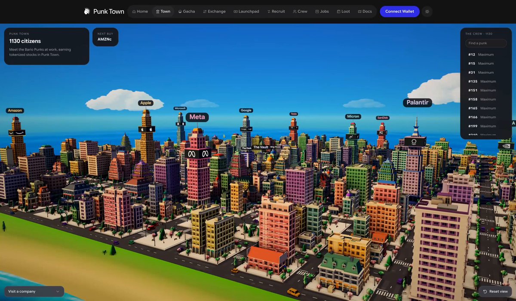Click the Tesla logo sign on tower
The height and width of the screenshot is (301, 516).
coord(294,128)
